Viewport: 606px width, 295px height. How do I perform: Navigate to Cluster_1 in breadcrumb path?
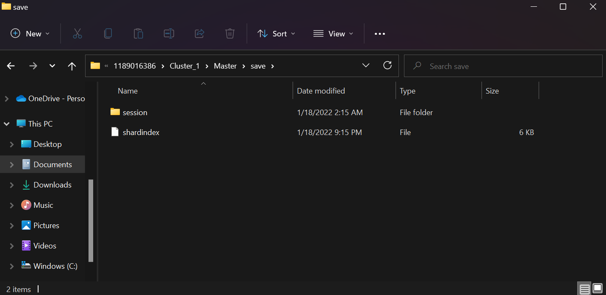click(x=184, y=66)
